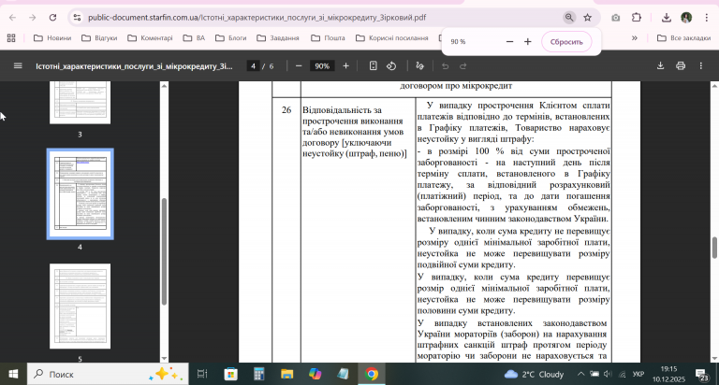Click the page number input field

(x=253, y=65)
